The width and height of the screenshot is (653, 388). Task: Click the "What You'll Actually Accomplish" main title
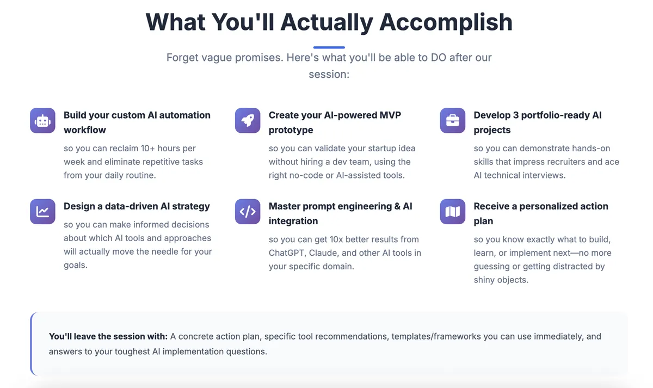click(329, 22)
